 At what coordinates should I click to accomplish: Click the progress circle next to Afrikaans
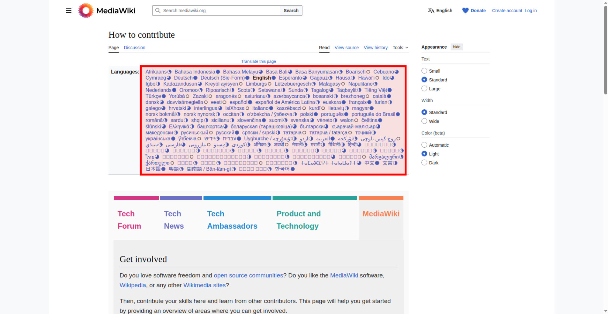click(169, 72)
